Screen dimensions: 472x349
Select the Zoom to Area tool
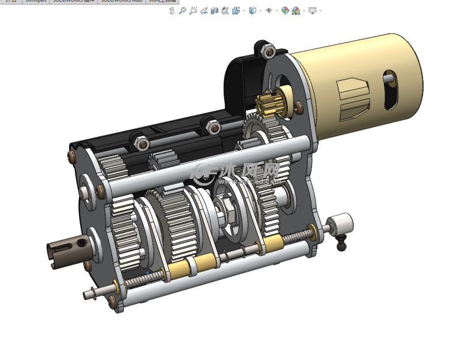point(193,11)
